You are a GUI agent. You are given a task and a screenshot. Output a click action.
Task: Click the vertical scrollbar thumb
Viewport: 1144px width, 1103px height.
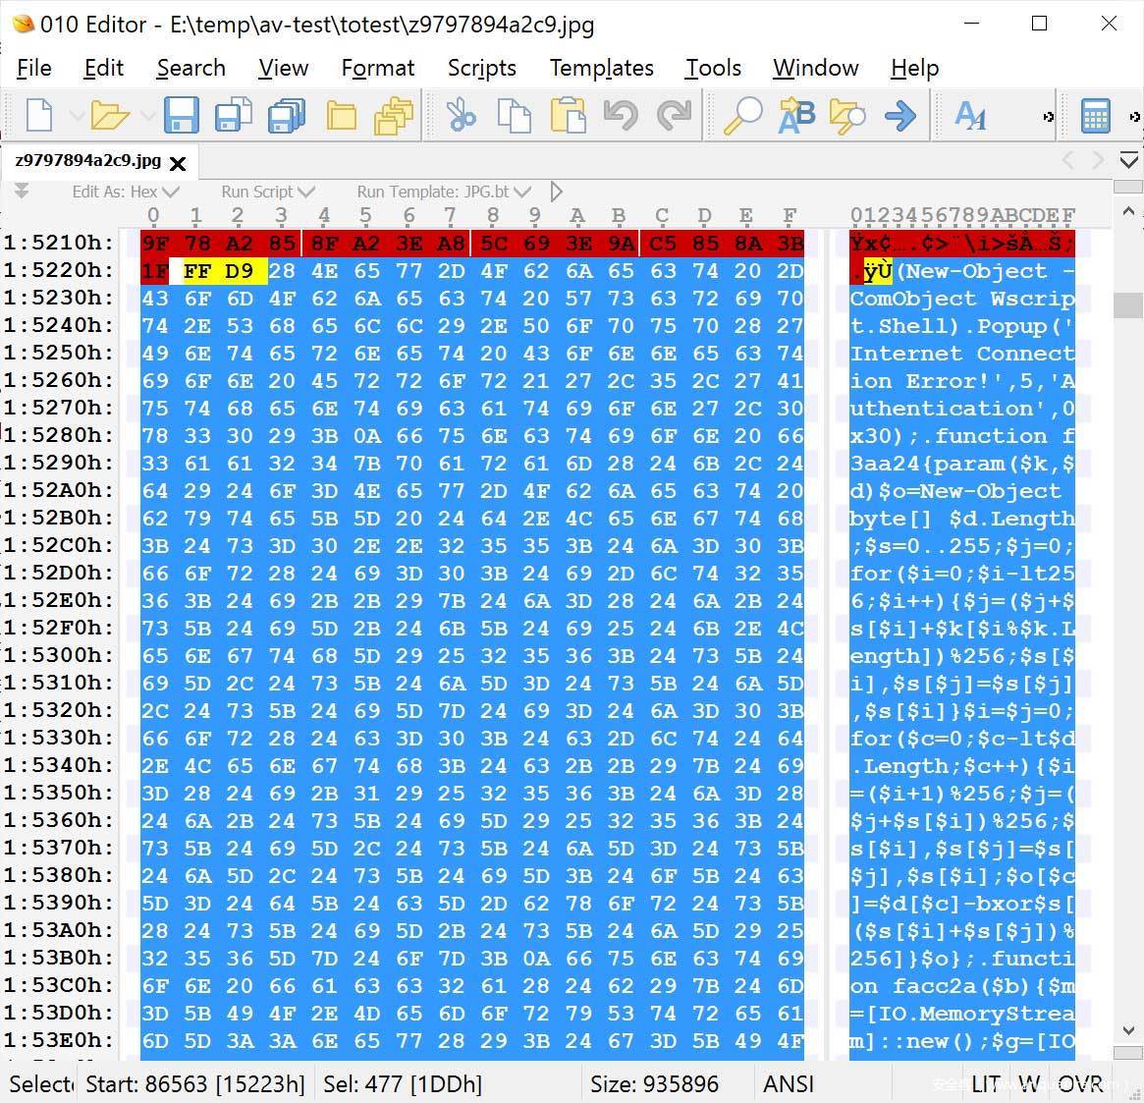click(x=1128, y=304)
